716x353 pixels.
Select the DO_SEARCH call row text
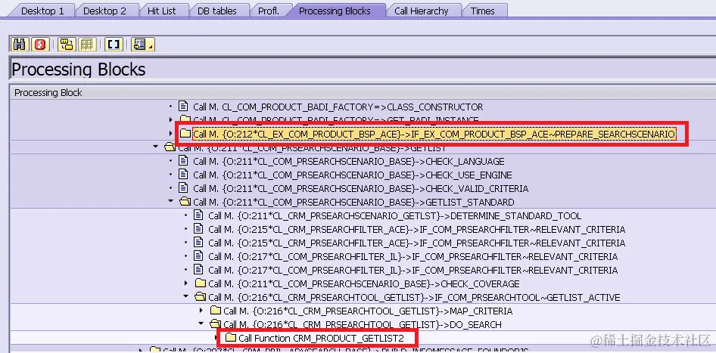[363, 325]
